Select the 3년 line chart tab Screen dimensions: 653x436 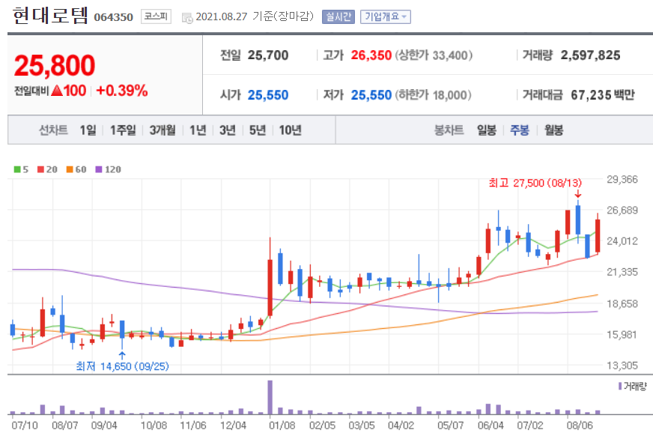click(228, 130)
